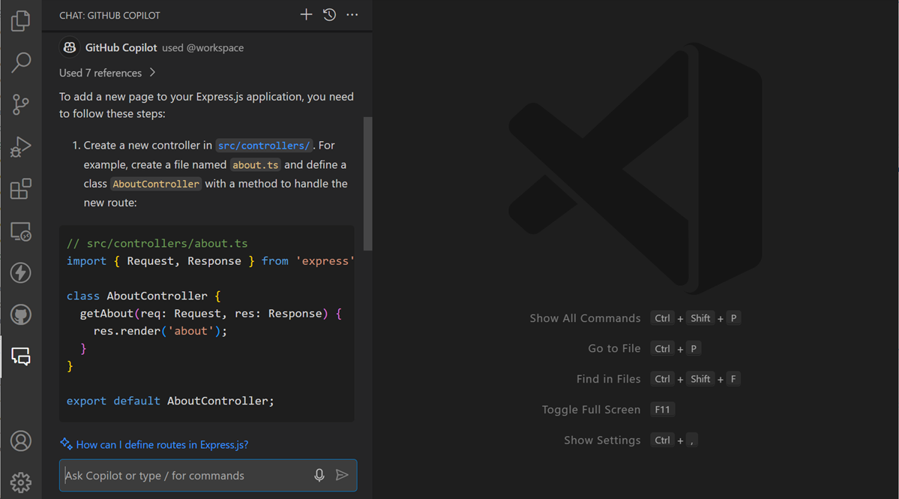Viewport: 899px width, 499px height.
Task: Start a new chat with plus icon
Action: [x=306, y=15]
